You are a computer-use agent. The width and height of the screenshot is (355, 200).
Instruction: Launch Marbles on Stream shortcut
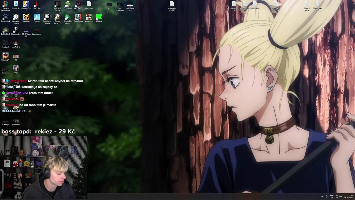coord(16,19)
